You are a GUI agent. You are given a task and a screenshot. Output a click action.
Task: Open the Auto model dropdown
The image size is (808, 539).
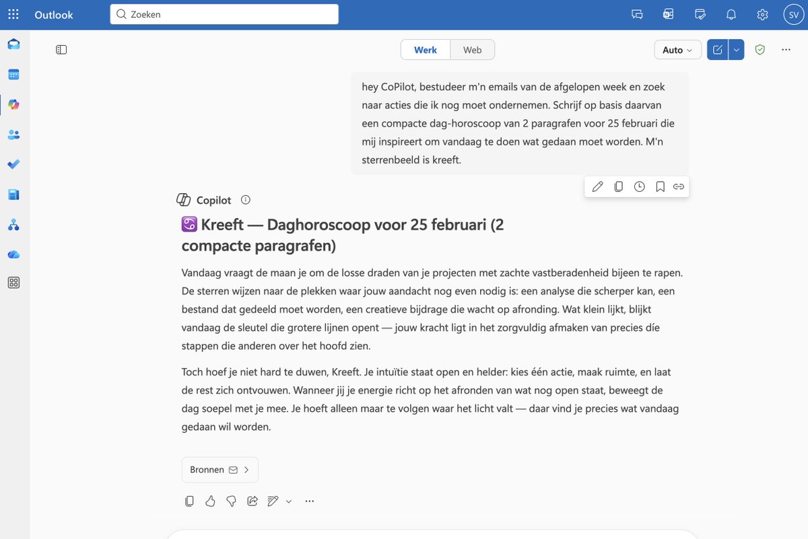[x=677, y=49]
